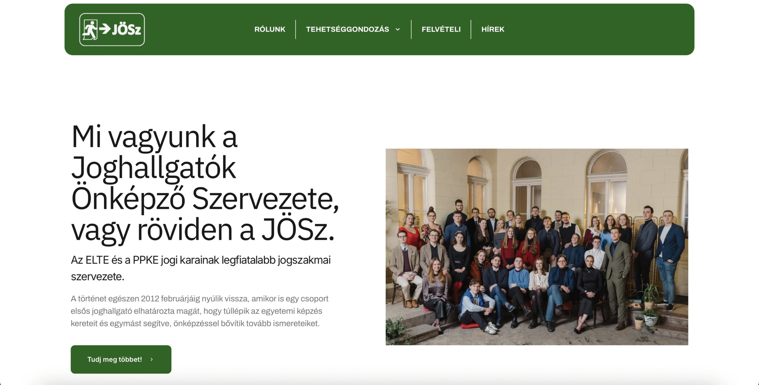The image size is (759, 385).
Task: Click the 'Tudj meg többet!' button
Action: pyautogui.click(x=121, y=359)
